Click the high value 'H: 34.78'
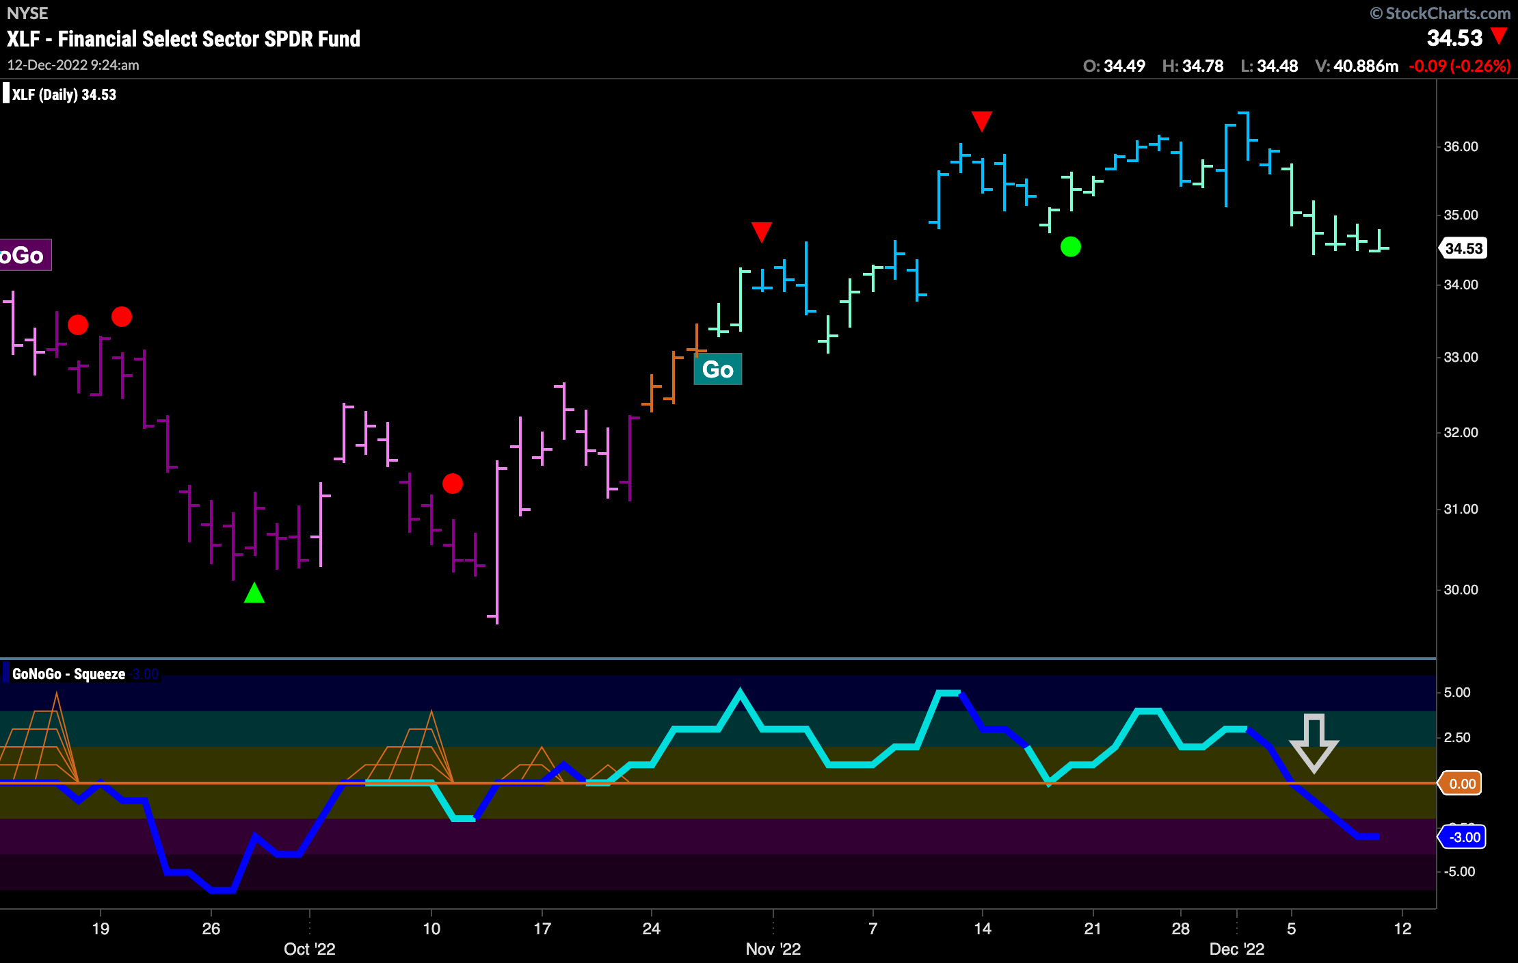The height and width of the screenshot is (963, 1518). pyautogui.click(x=1193, y=66)
